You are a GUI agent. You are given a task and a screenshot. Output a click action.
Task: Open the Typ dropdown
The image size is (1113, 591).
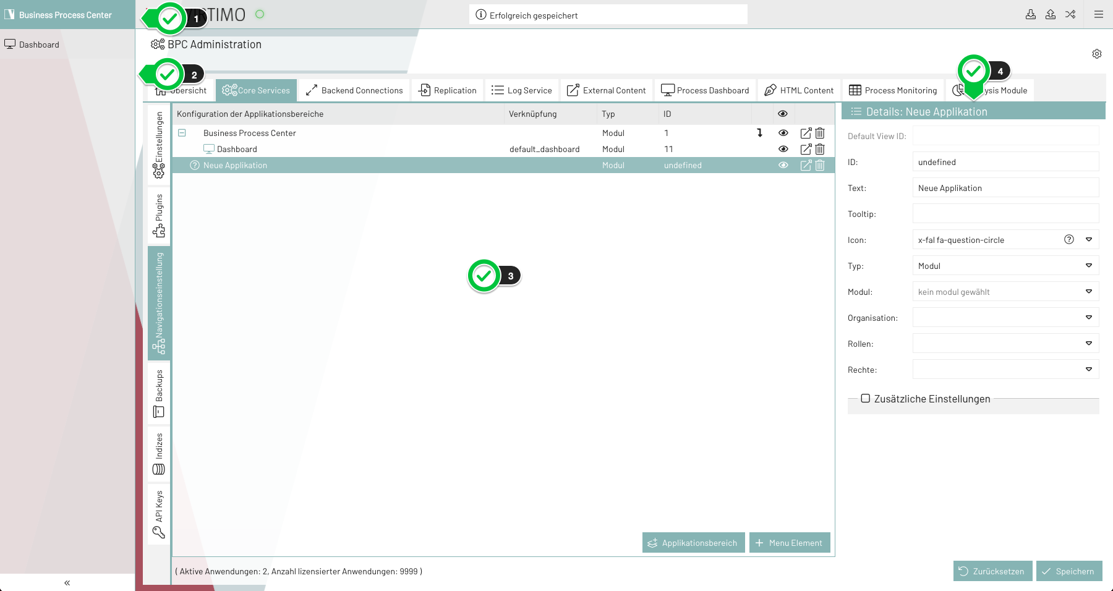pyautogui.click(x=1089, y=266)
